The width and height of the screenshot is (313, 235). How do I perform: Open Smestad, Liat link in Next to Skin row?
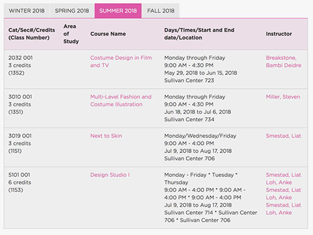pos(284,136)
